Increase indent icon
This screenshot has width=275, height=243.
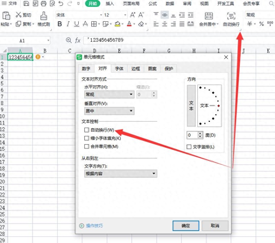click(x=191, y=15)
